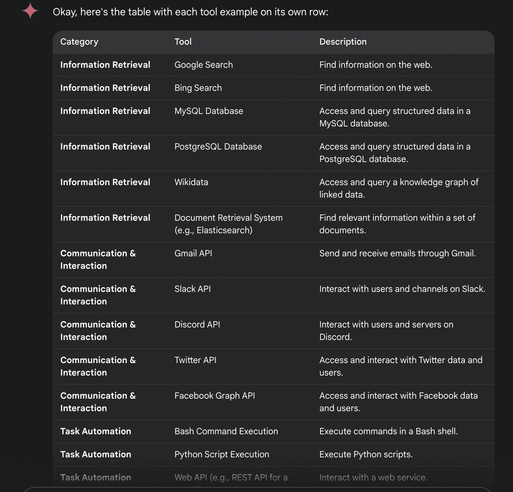This screenshot has height=492, width=513.
Task: Click the Gemini sparkle icon
Action: (30, 11)
